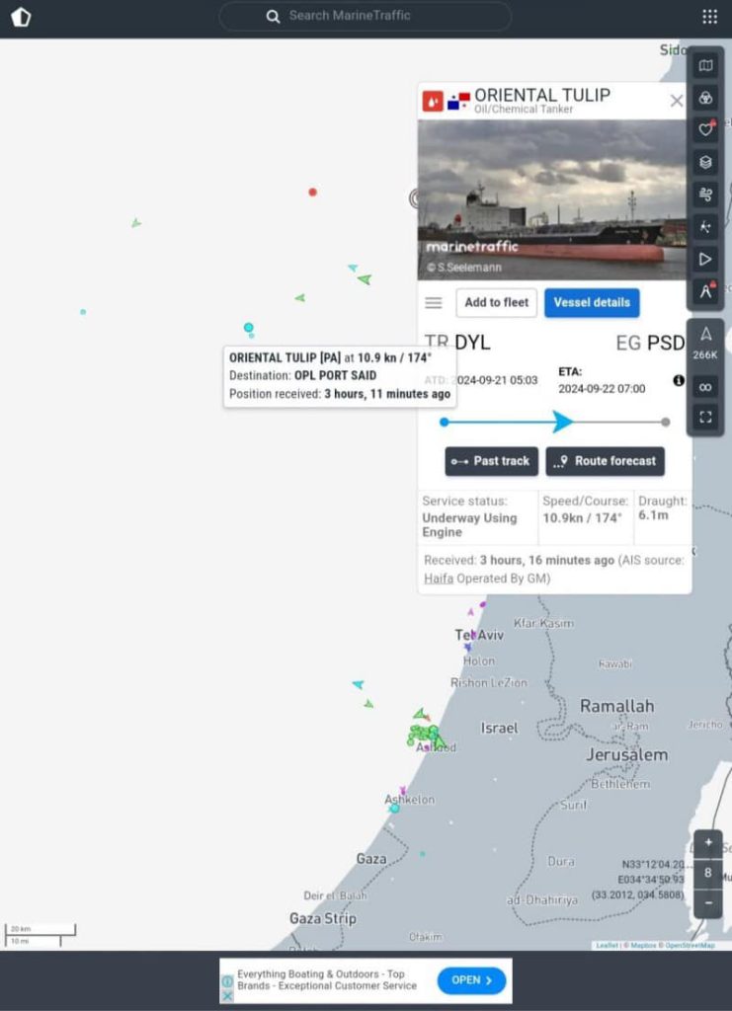Image resolution: width=732 pixels, height=1011 pixels.
Task: Open the vessel panel hamburger menu
Action: [434, 302]
